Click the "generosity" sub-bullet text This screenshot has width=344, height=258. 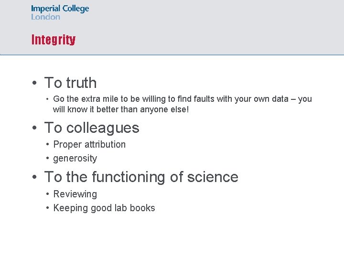pyautogui.click(x=75, y=159)
